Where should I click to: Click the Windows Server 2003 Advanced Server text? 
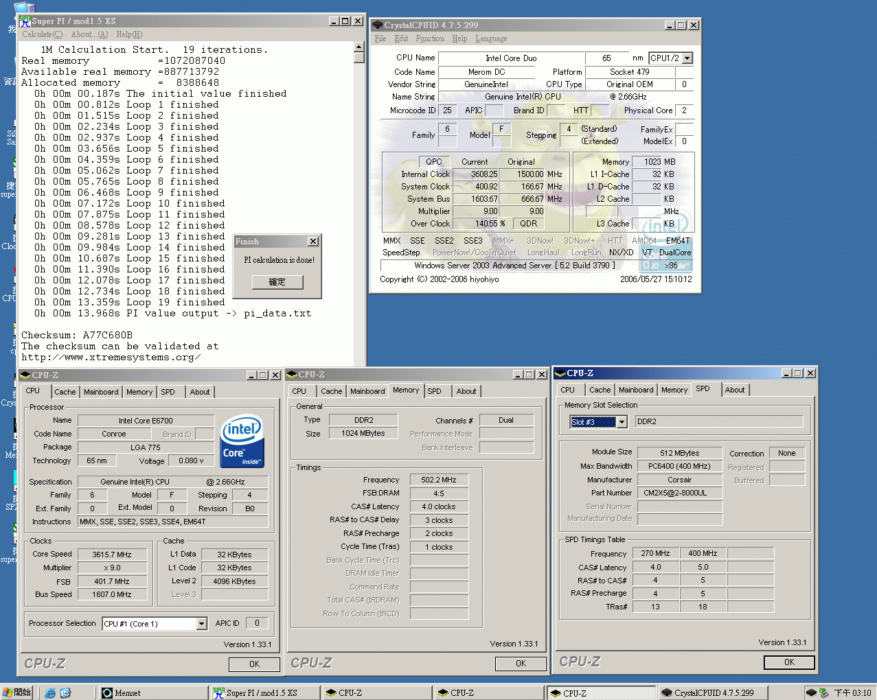(514, 266)
